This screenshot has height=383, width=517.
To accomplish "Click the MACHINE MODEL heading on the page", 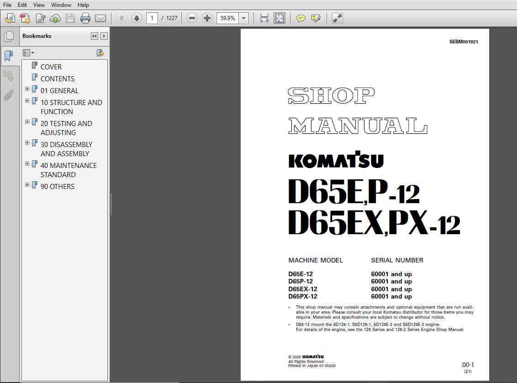I will [316, 260].
